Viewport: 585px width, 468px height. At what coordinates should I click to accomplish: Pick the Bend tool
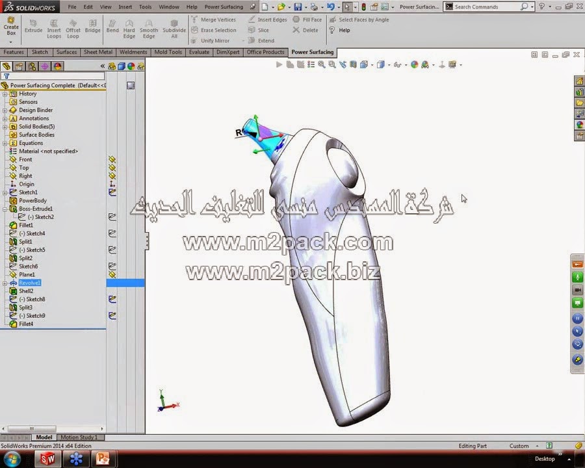(112, 27)
